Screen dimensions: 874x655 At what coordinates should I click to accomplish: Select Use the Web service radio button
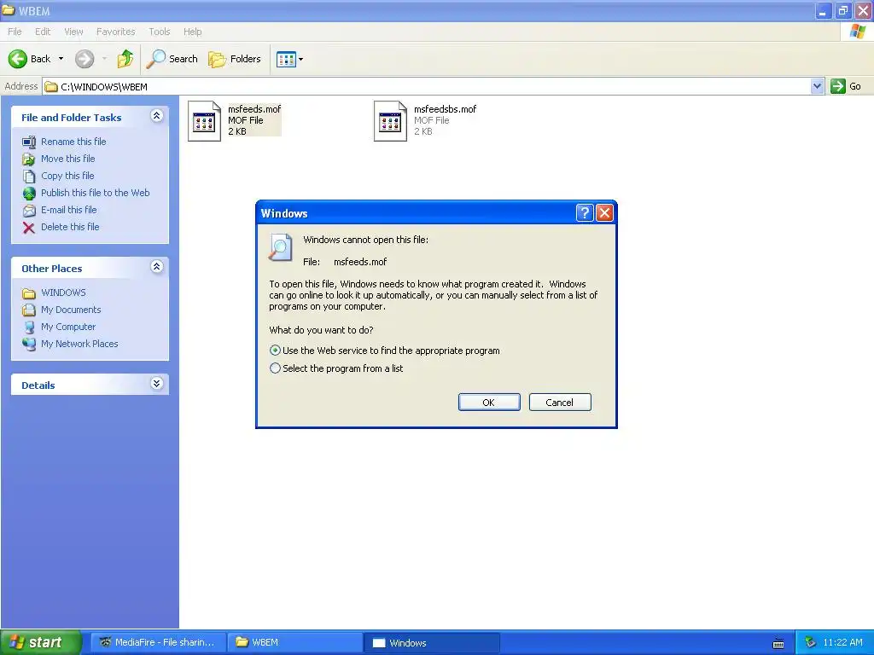tap(275, 351)
